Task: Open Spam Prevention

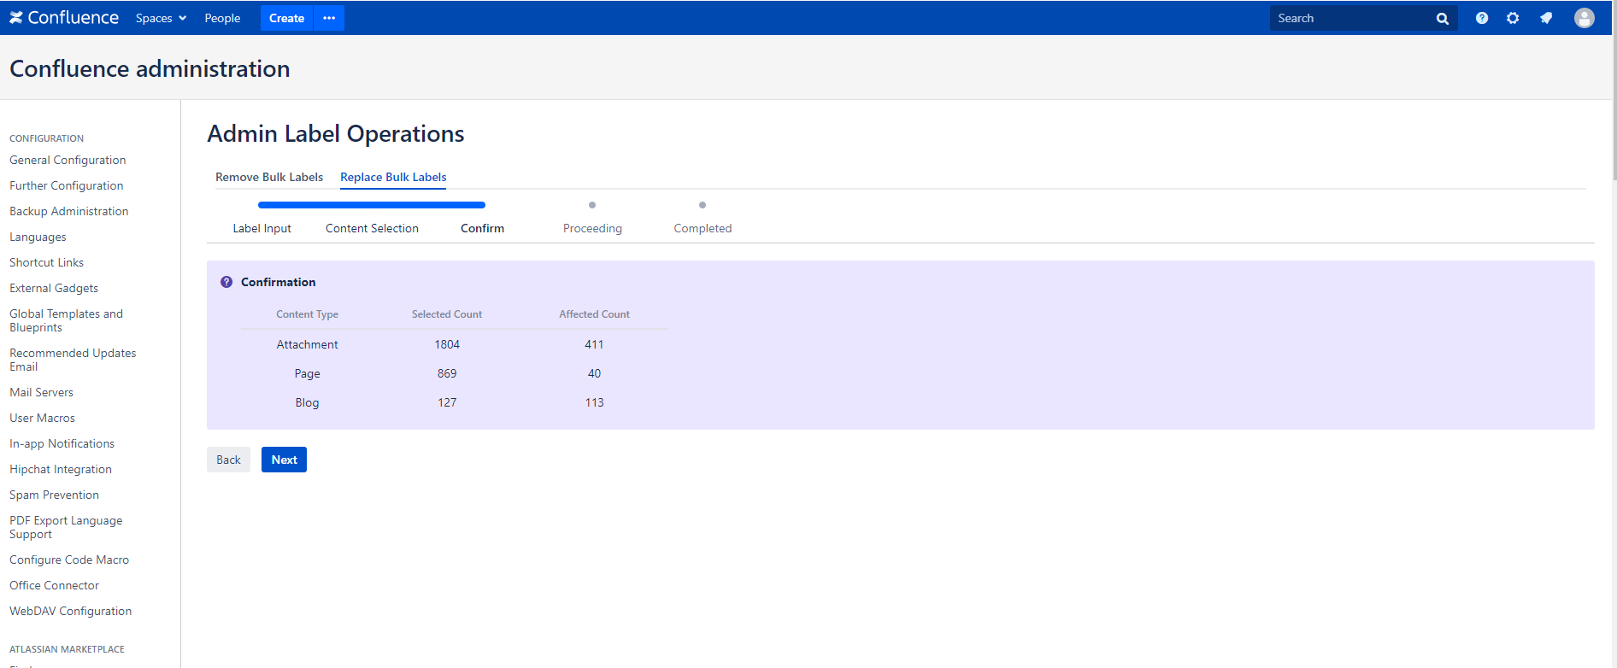Action: 54,495
